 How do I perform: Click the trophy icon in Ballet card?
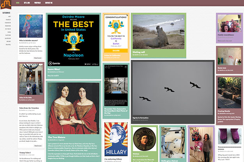(116, 26)
